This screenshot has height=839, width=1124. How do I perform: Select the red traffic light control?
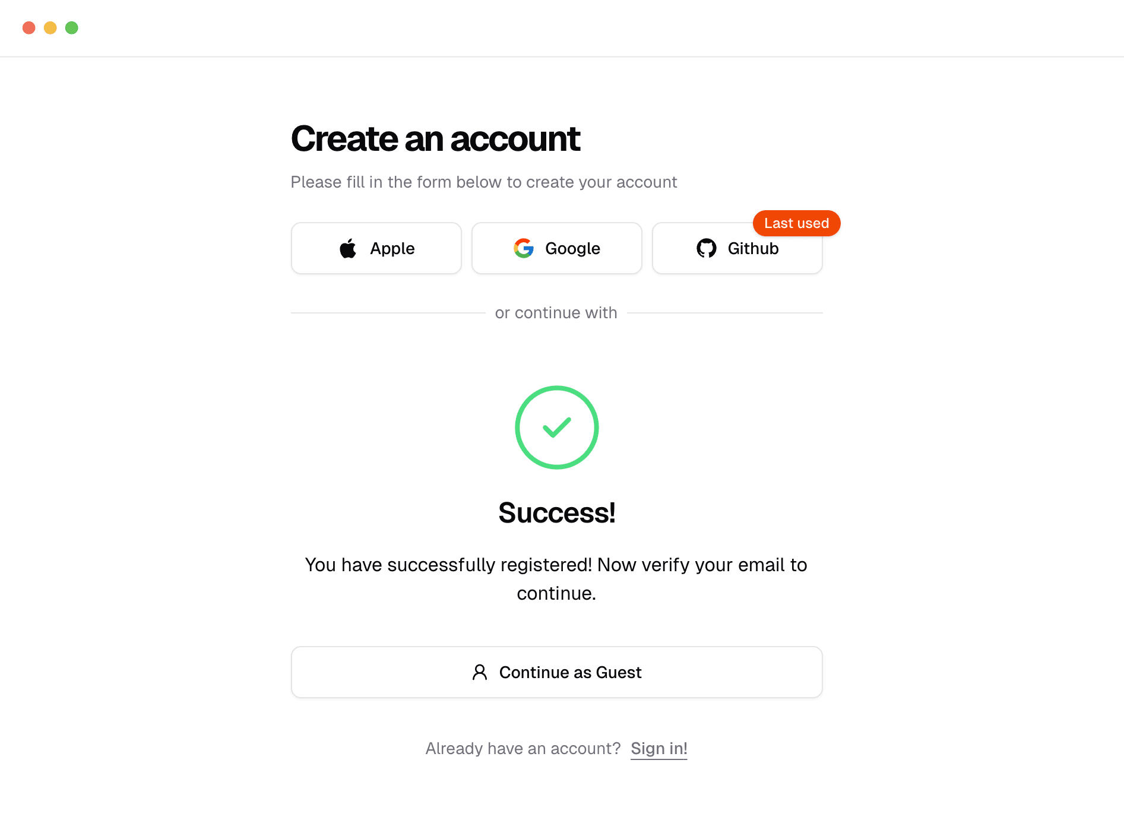[28, 28]
